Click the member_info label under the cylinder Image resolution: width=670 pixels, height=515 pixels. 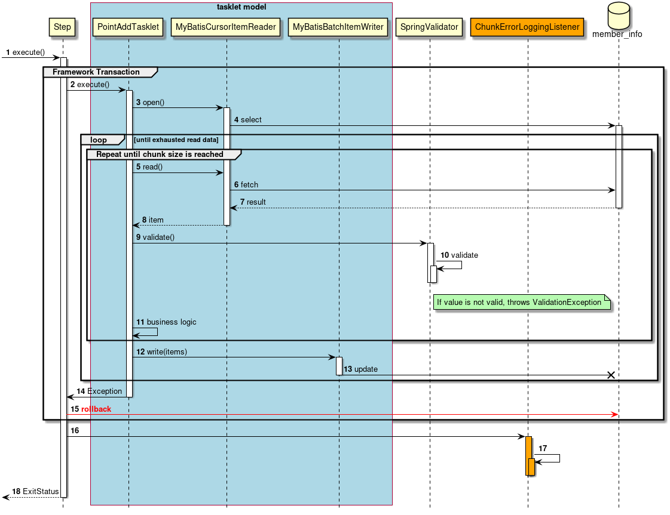617,34
